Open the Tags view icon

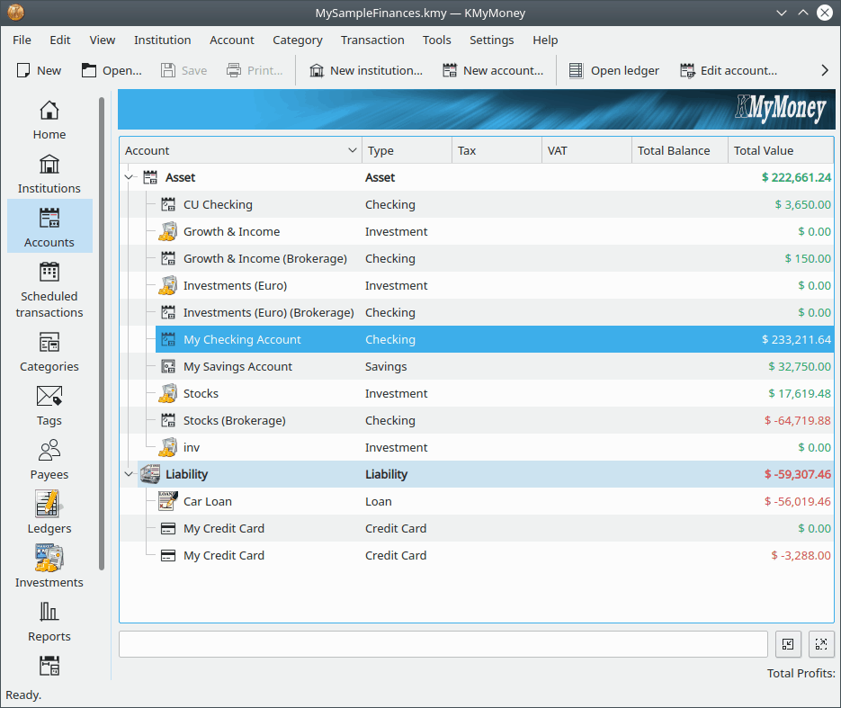(49, 396)
